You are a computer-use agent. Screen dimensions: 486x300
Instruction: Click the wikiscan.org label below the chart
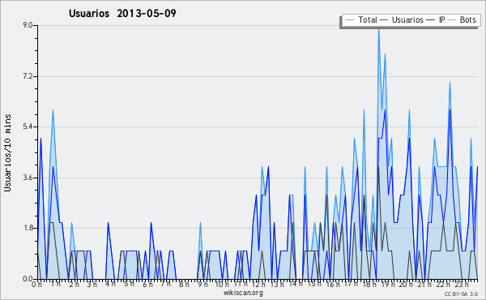243,293
